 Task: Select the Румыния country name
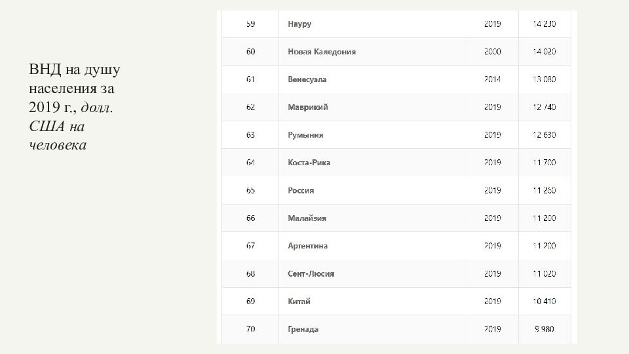click(x=305, y=135)
